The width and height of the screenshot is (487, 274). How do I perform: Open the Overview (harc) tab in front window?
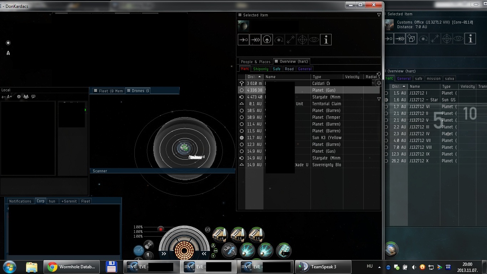[x=291, y=61]
